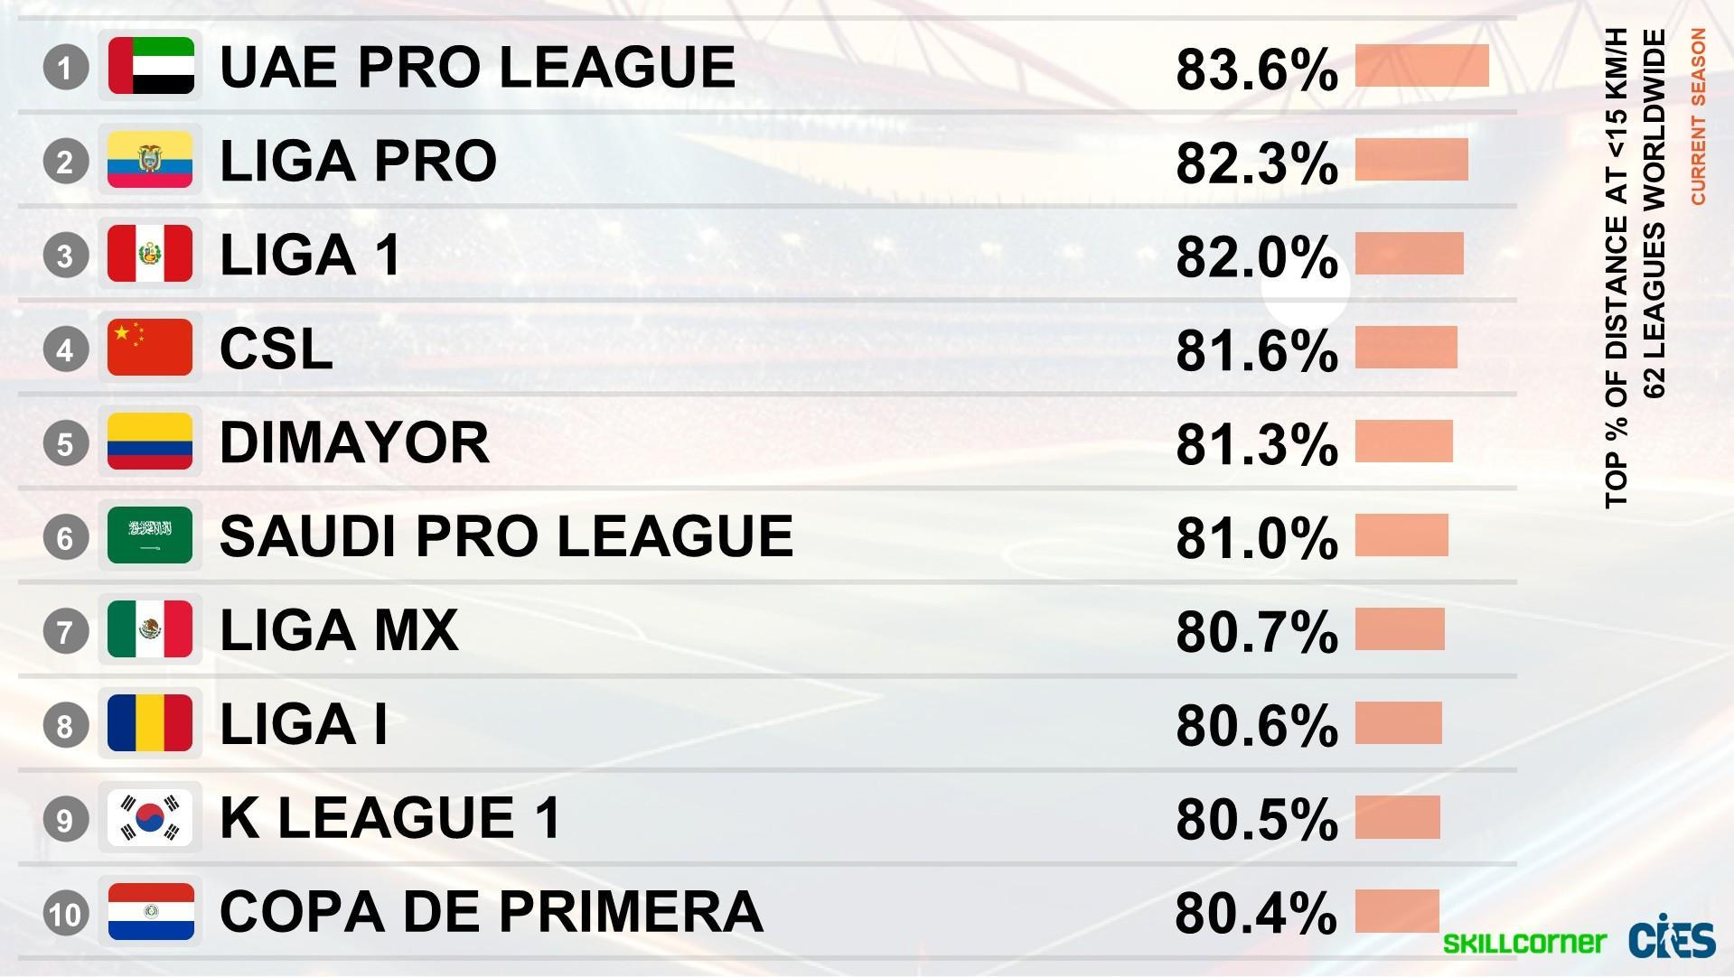Select the SAUDI PRO LEAGUE label
Screen dimensions: 1734x977
[x=506, y=536]
